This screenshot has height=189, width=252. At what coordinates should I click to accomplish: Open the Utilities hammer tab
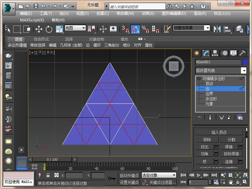pos(242,53)
